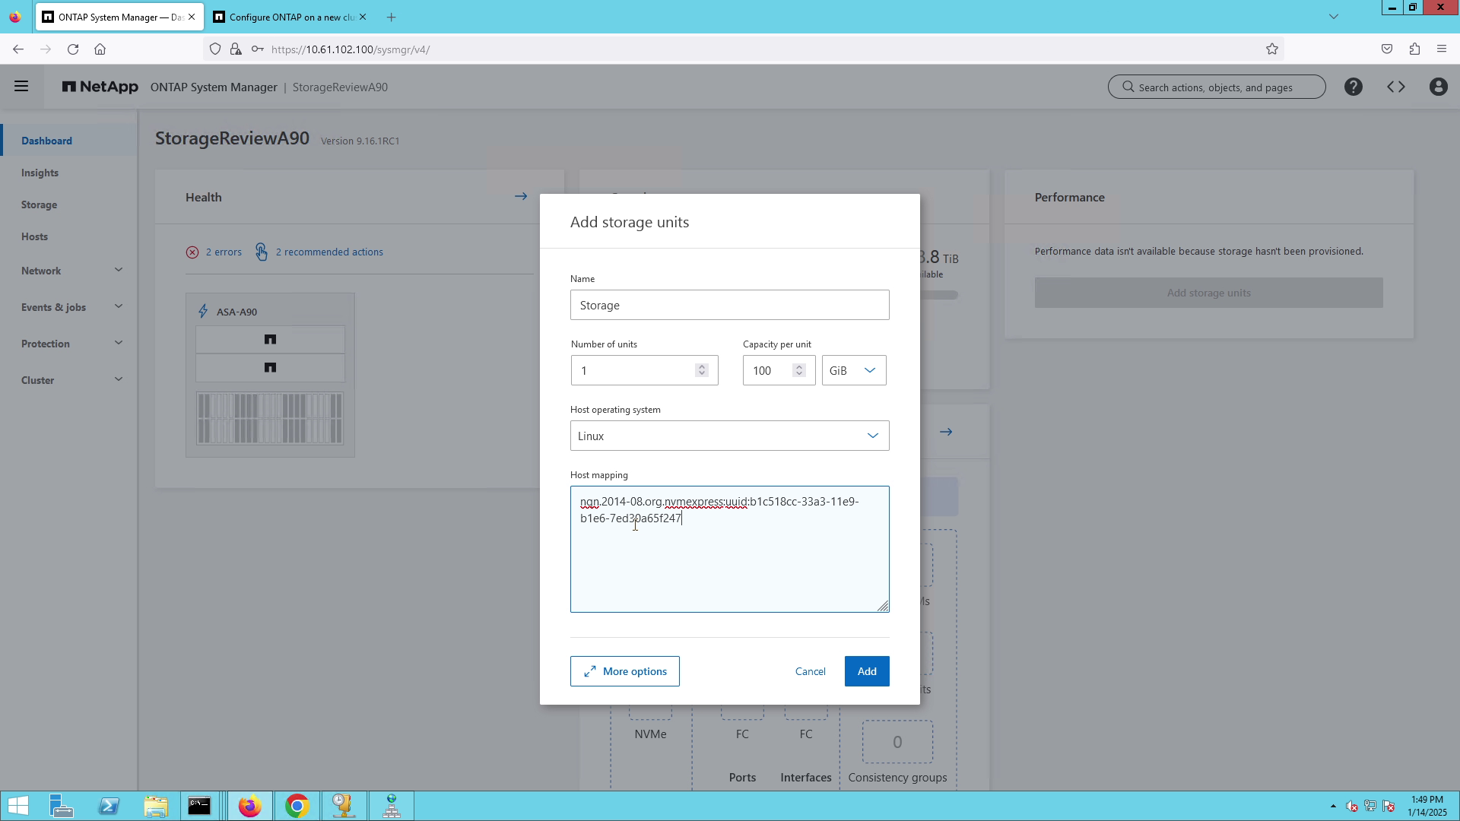Viewport: 1460px width, 821px height.
Task: Open Hosts in the sidebar
Action: coord(35,236)
